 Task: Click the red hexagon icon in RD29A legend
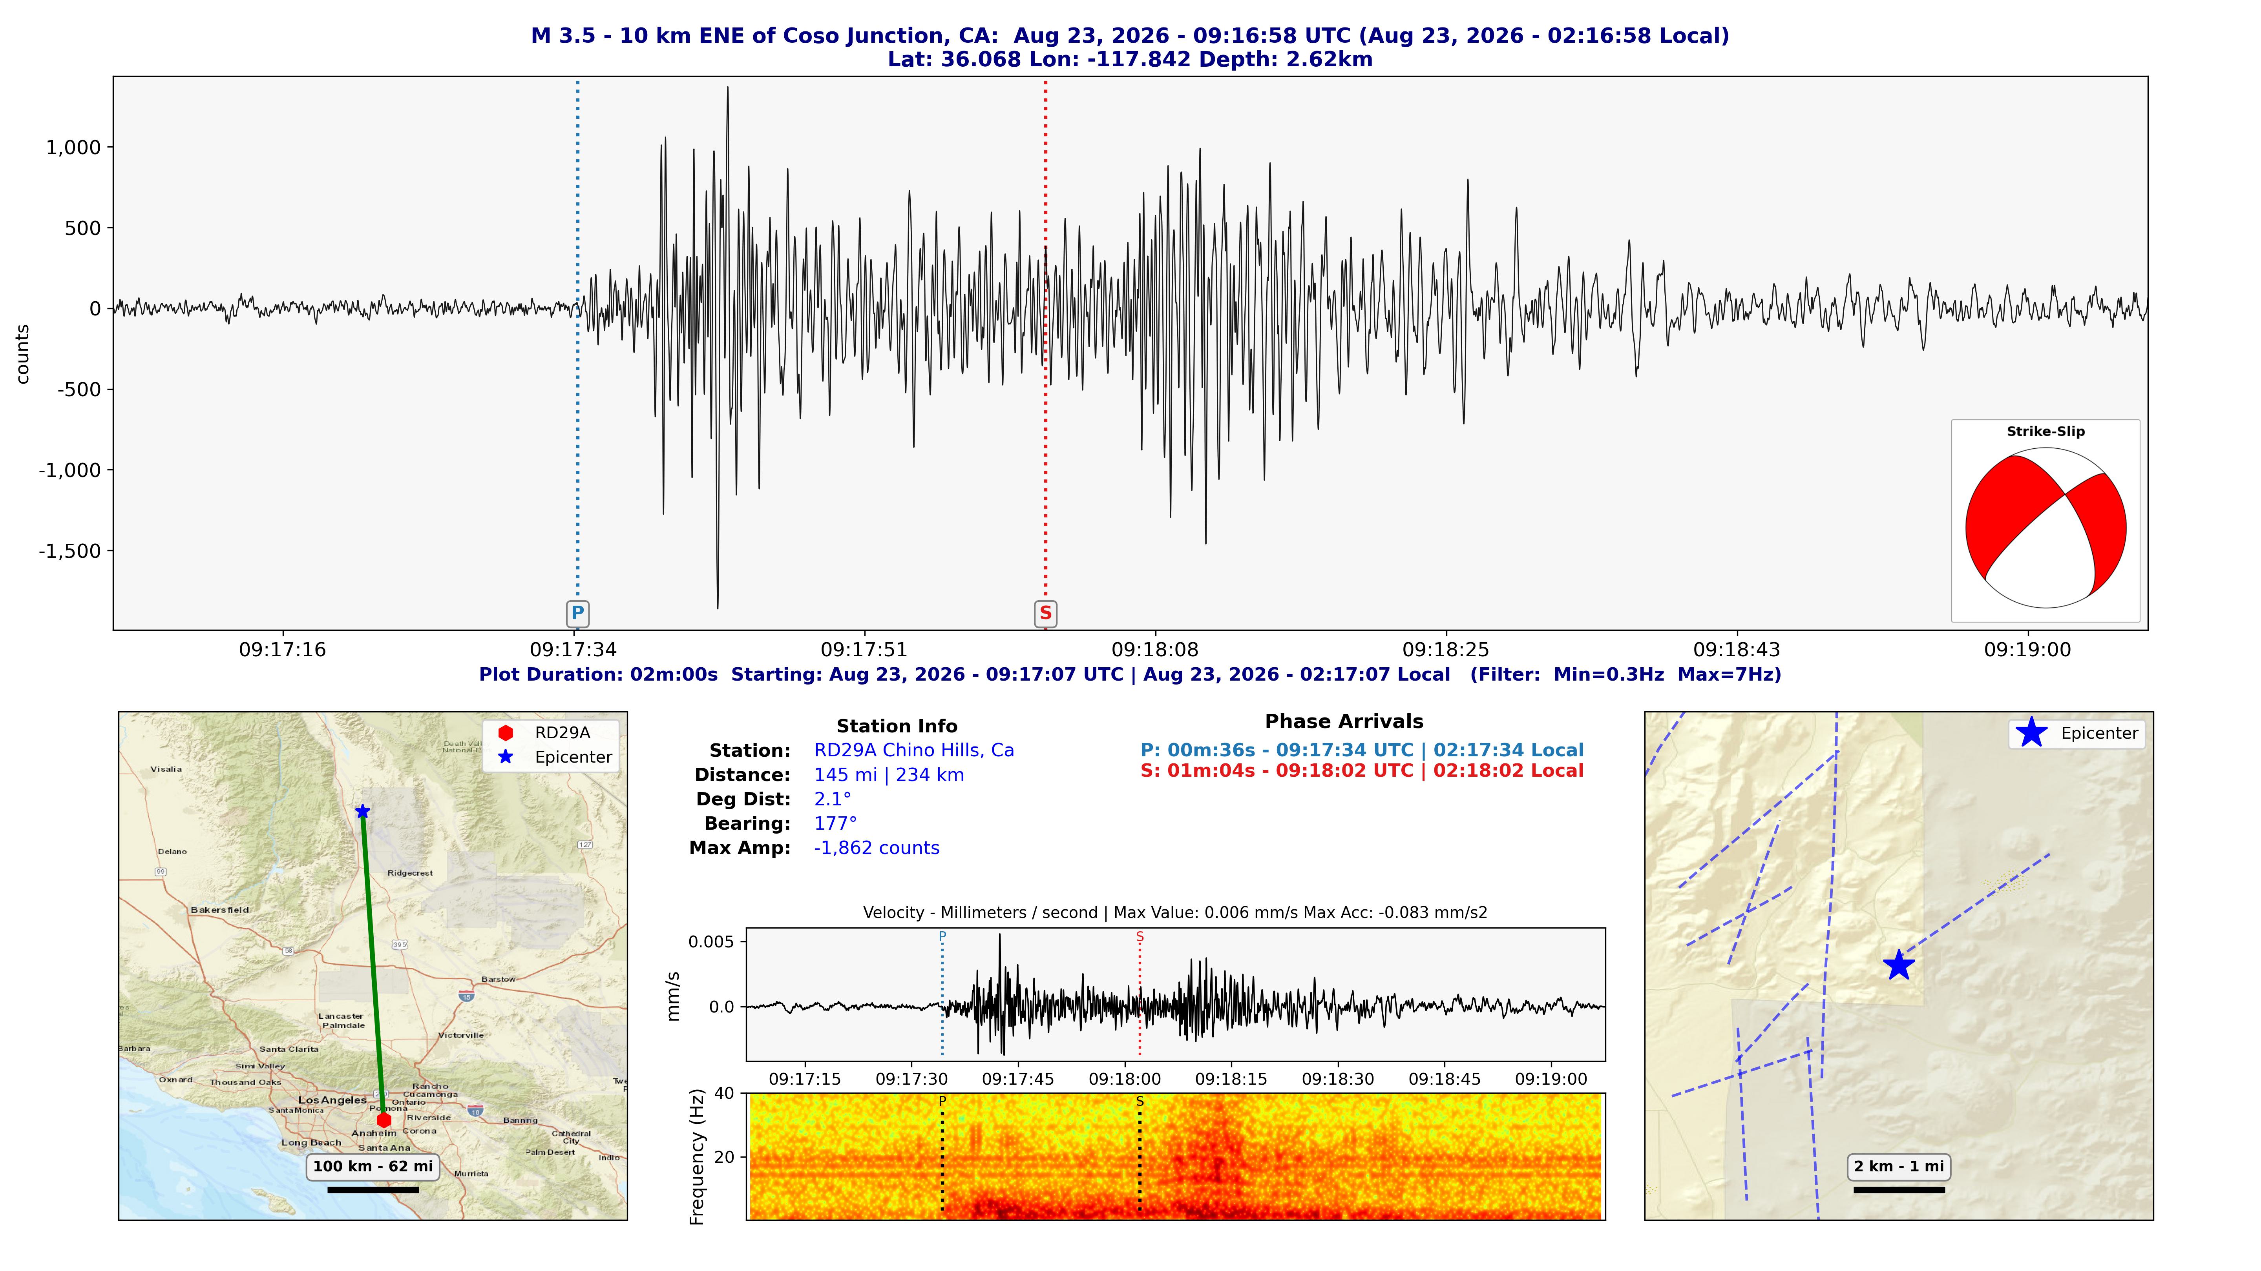(506, 732)
